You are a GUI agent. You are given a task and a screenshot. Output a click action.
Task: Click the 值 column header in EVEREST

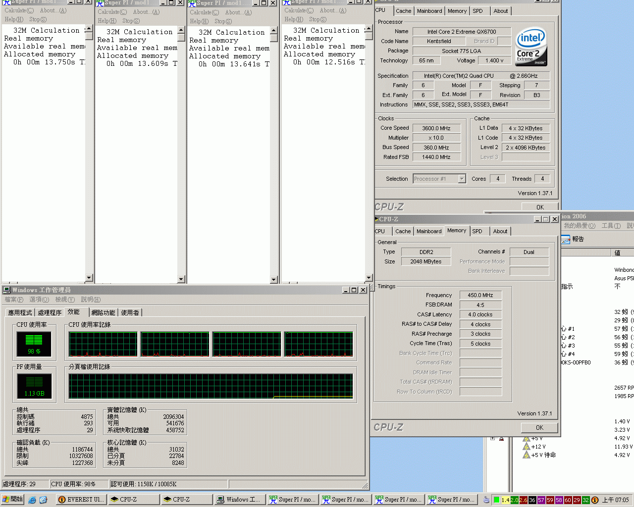[x=623, y=253]
